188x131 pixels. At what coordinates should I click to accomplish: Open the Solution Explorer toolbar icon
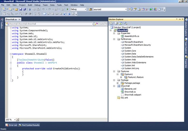click(x=131, y=9)
